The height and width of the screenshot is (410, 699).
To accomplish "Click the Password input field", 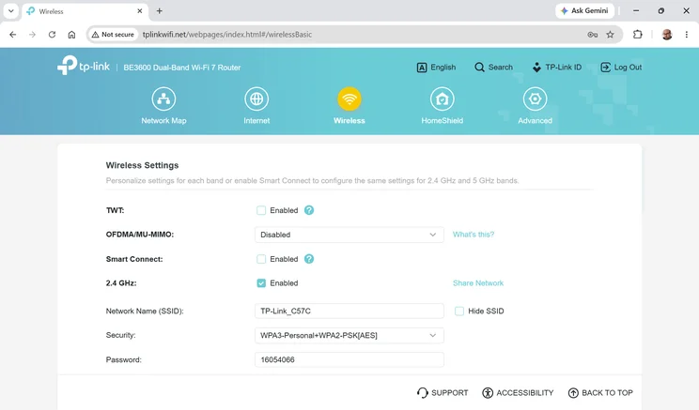I will (x=349, y=359).
